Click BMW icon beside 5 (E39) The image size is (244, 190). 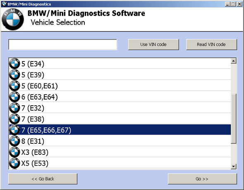14,75
